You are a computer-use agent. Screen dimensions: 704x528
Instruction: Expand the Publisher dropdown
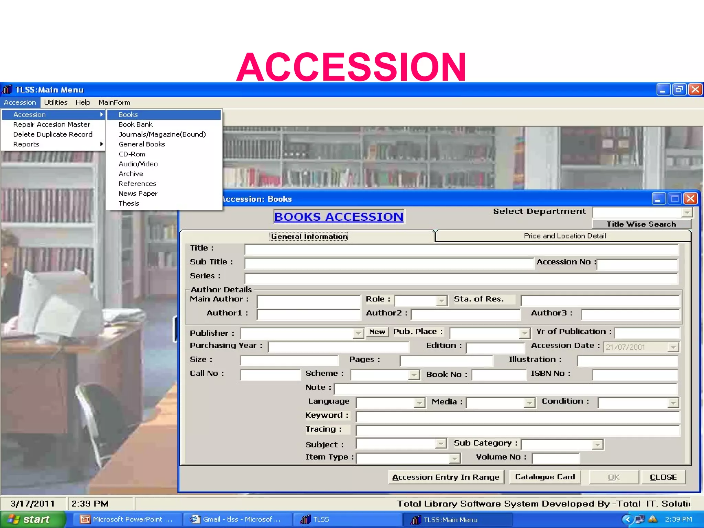tap(358, 333)
